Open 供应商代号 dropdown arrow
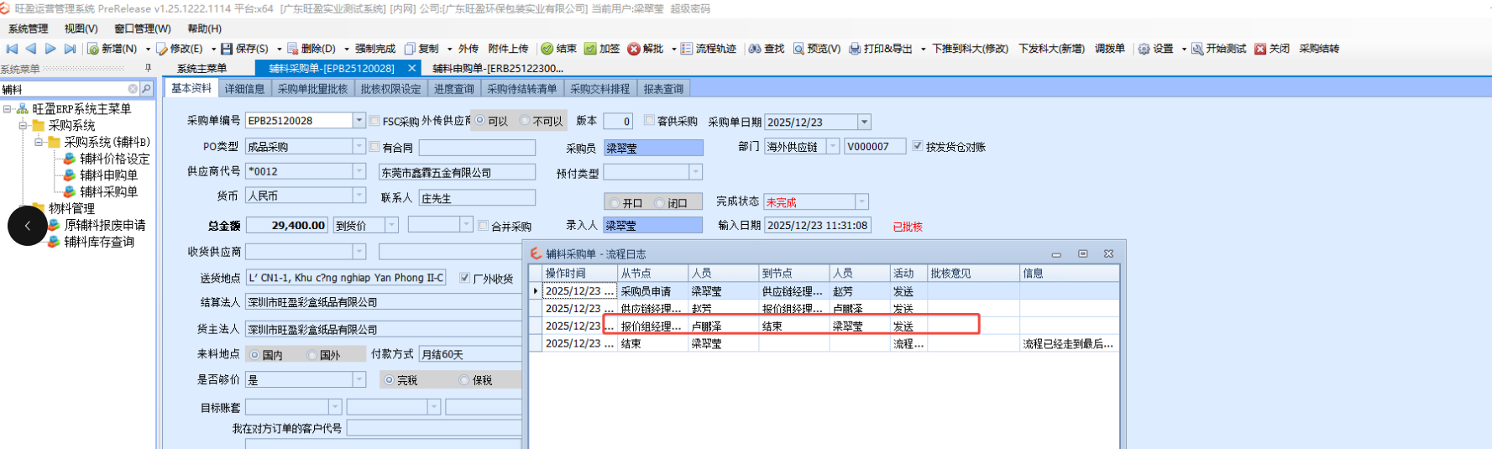 (359, 171)
